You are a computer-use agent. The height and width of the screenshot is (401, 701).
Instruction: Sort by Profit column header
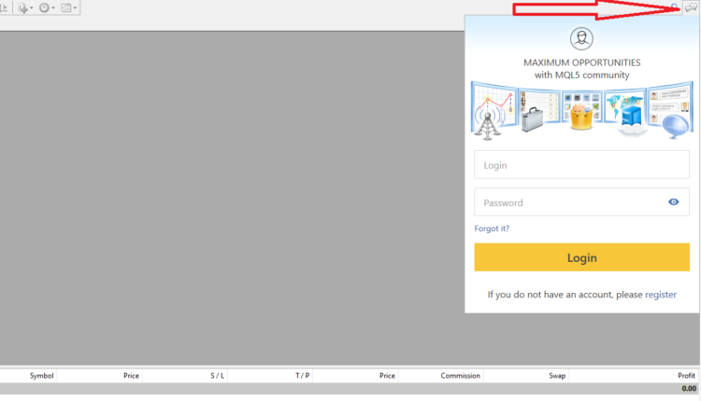coord(686,376)
